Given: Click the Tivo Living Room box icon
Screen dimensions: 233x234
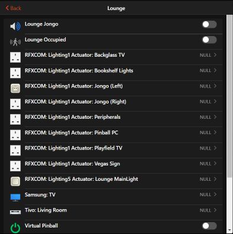Looking at the screenshot, I should 15,212.
